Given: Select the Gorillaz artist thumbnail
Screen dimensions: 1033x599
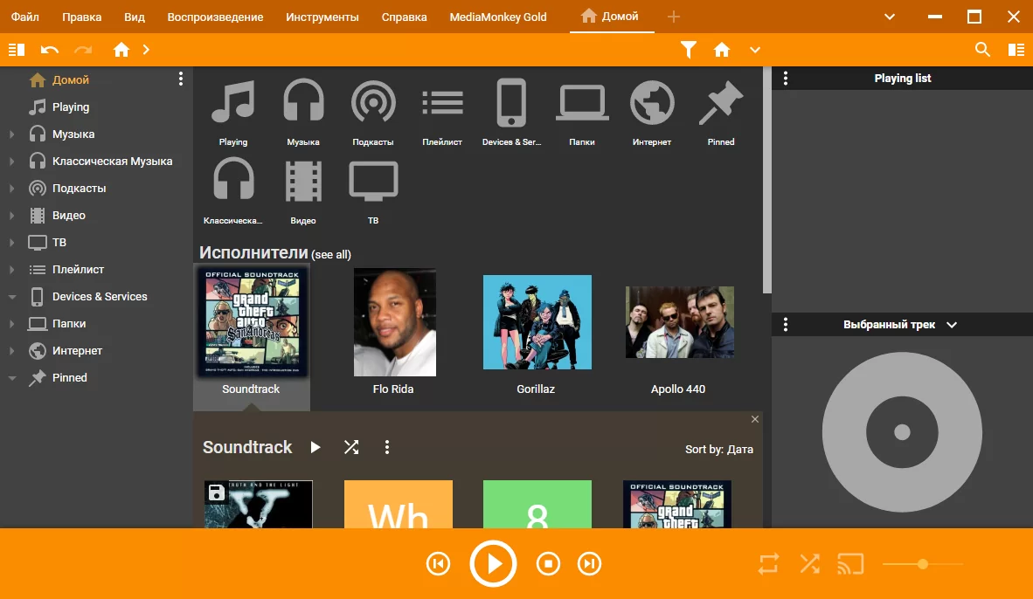Looking at the screenshot, I should pyautogui.click(x=537, y=322).
